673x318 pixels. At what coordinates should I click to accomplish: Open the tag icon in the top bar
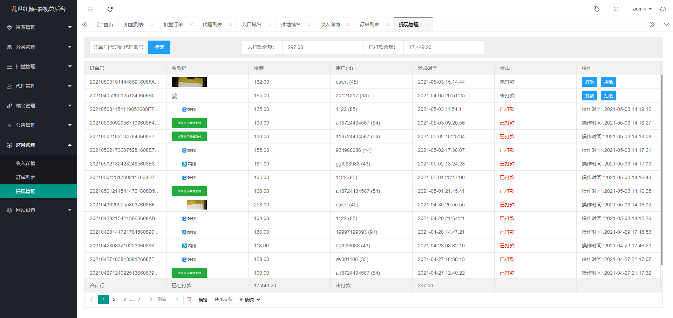597,9
